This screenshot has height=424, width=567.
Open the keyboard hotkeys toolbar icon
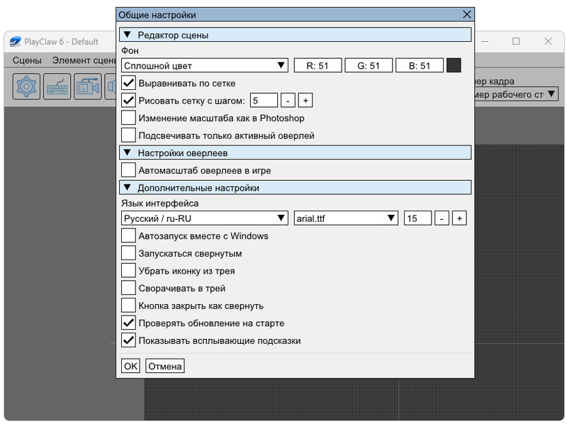tap(57, 87)
